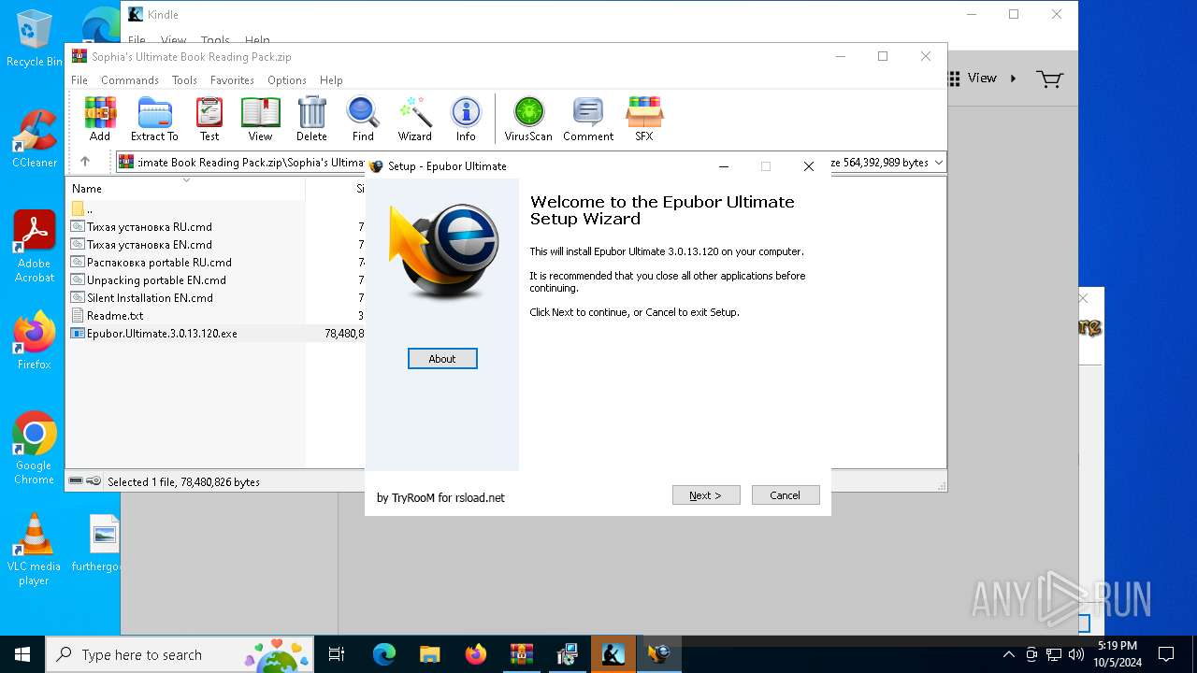Screen dimensions: 1197x673
Task: Click the Extract To toolbar icon
Action: 154,119
